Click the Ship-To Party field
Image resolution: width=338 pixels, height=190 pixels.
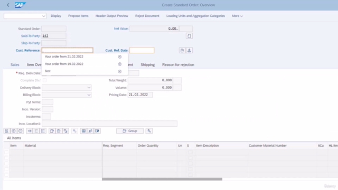tap(54, 43)
